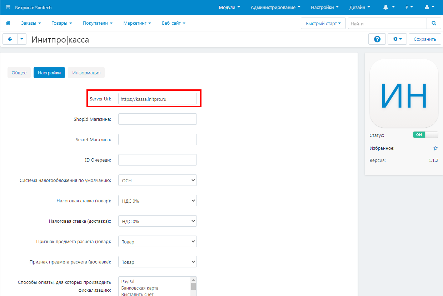Open the Модули menu
Image resolution: width=443 pixels, height=296 pixels.
pyautogui.click(x=229, y=7)
